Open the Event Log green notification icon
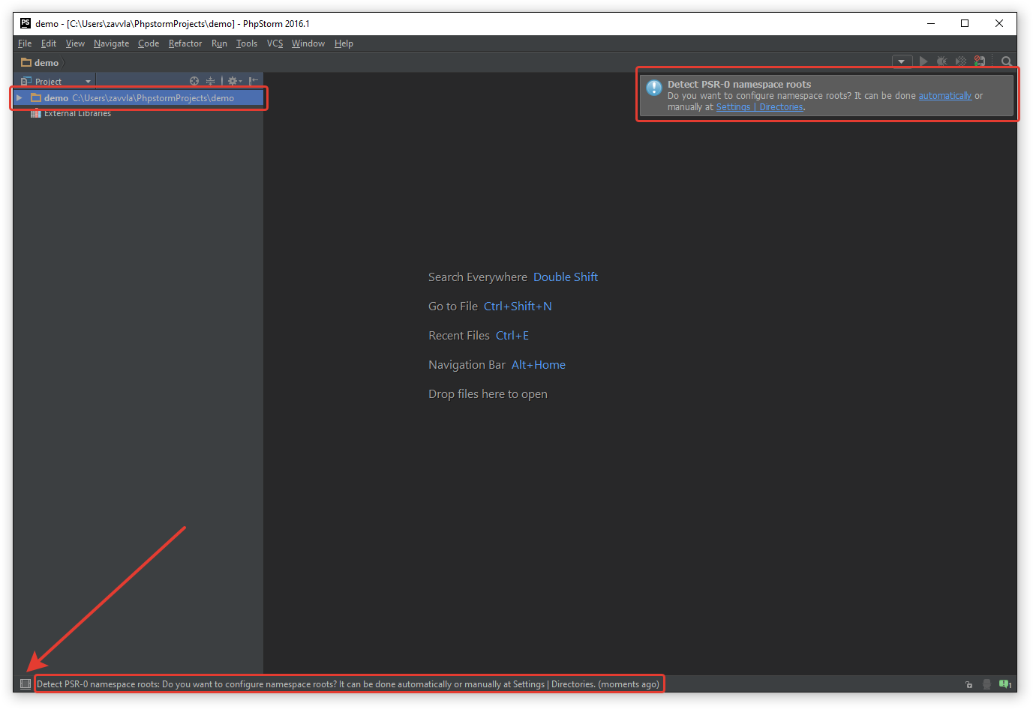This screenshot has width=1033, height=709. click(1005, 684)
